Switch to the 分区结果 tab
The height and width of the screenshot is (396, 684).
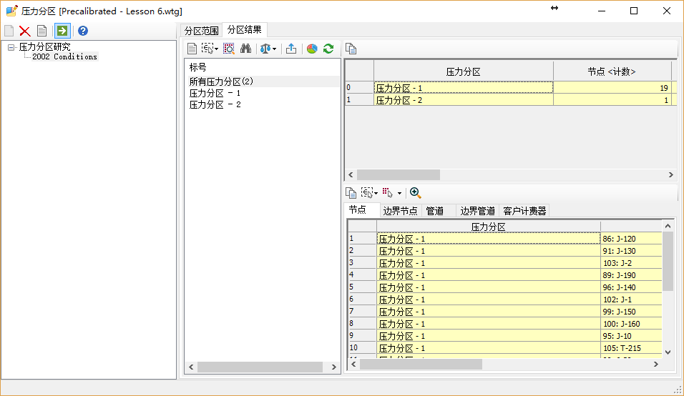point(244,29)
